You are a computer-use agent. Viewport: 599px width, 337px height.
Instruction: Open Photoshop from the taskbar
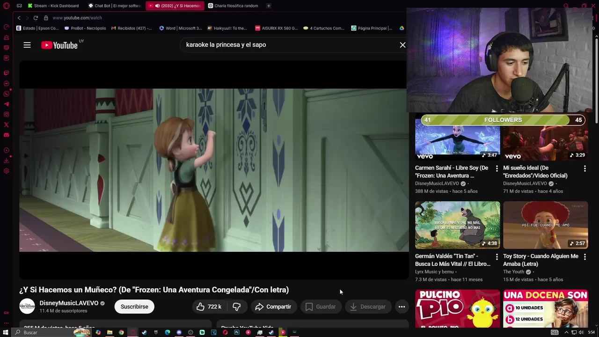237,332
